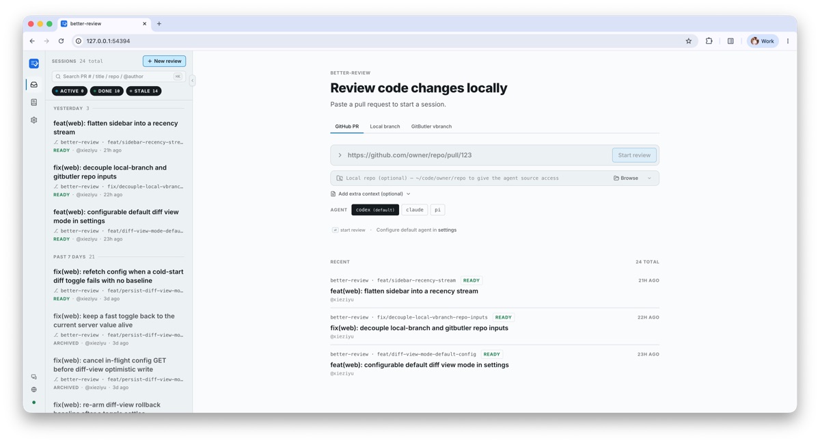This screenshot has width=820, height=443.
Task: Open sidebar session cancel in-flight config GET
Action: coord(118,373)
